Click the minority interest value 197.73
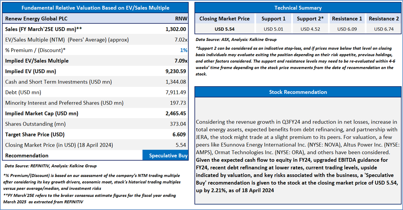403x210 pixels. pos(178,103)
